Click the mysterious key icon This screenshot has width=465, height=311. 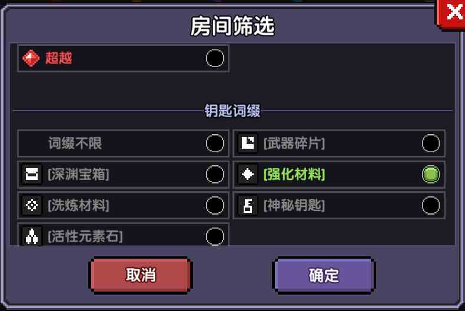tap(248, 205)
